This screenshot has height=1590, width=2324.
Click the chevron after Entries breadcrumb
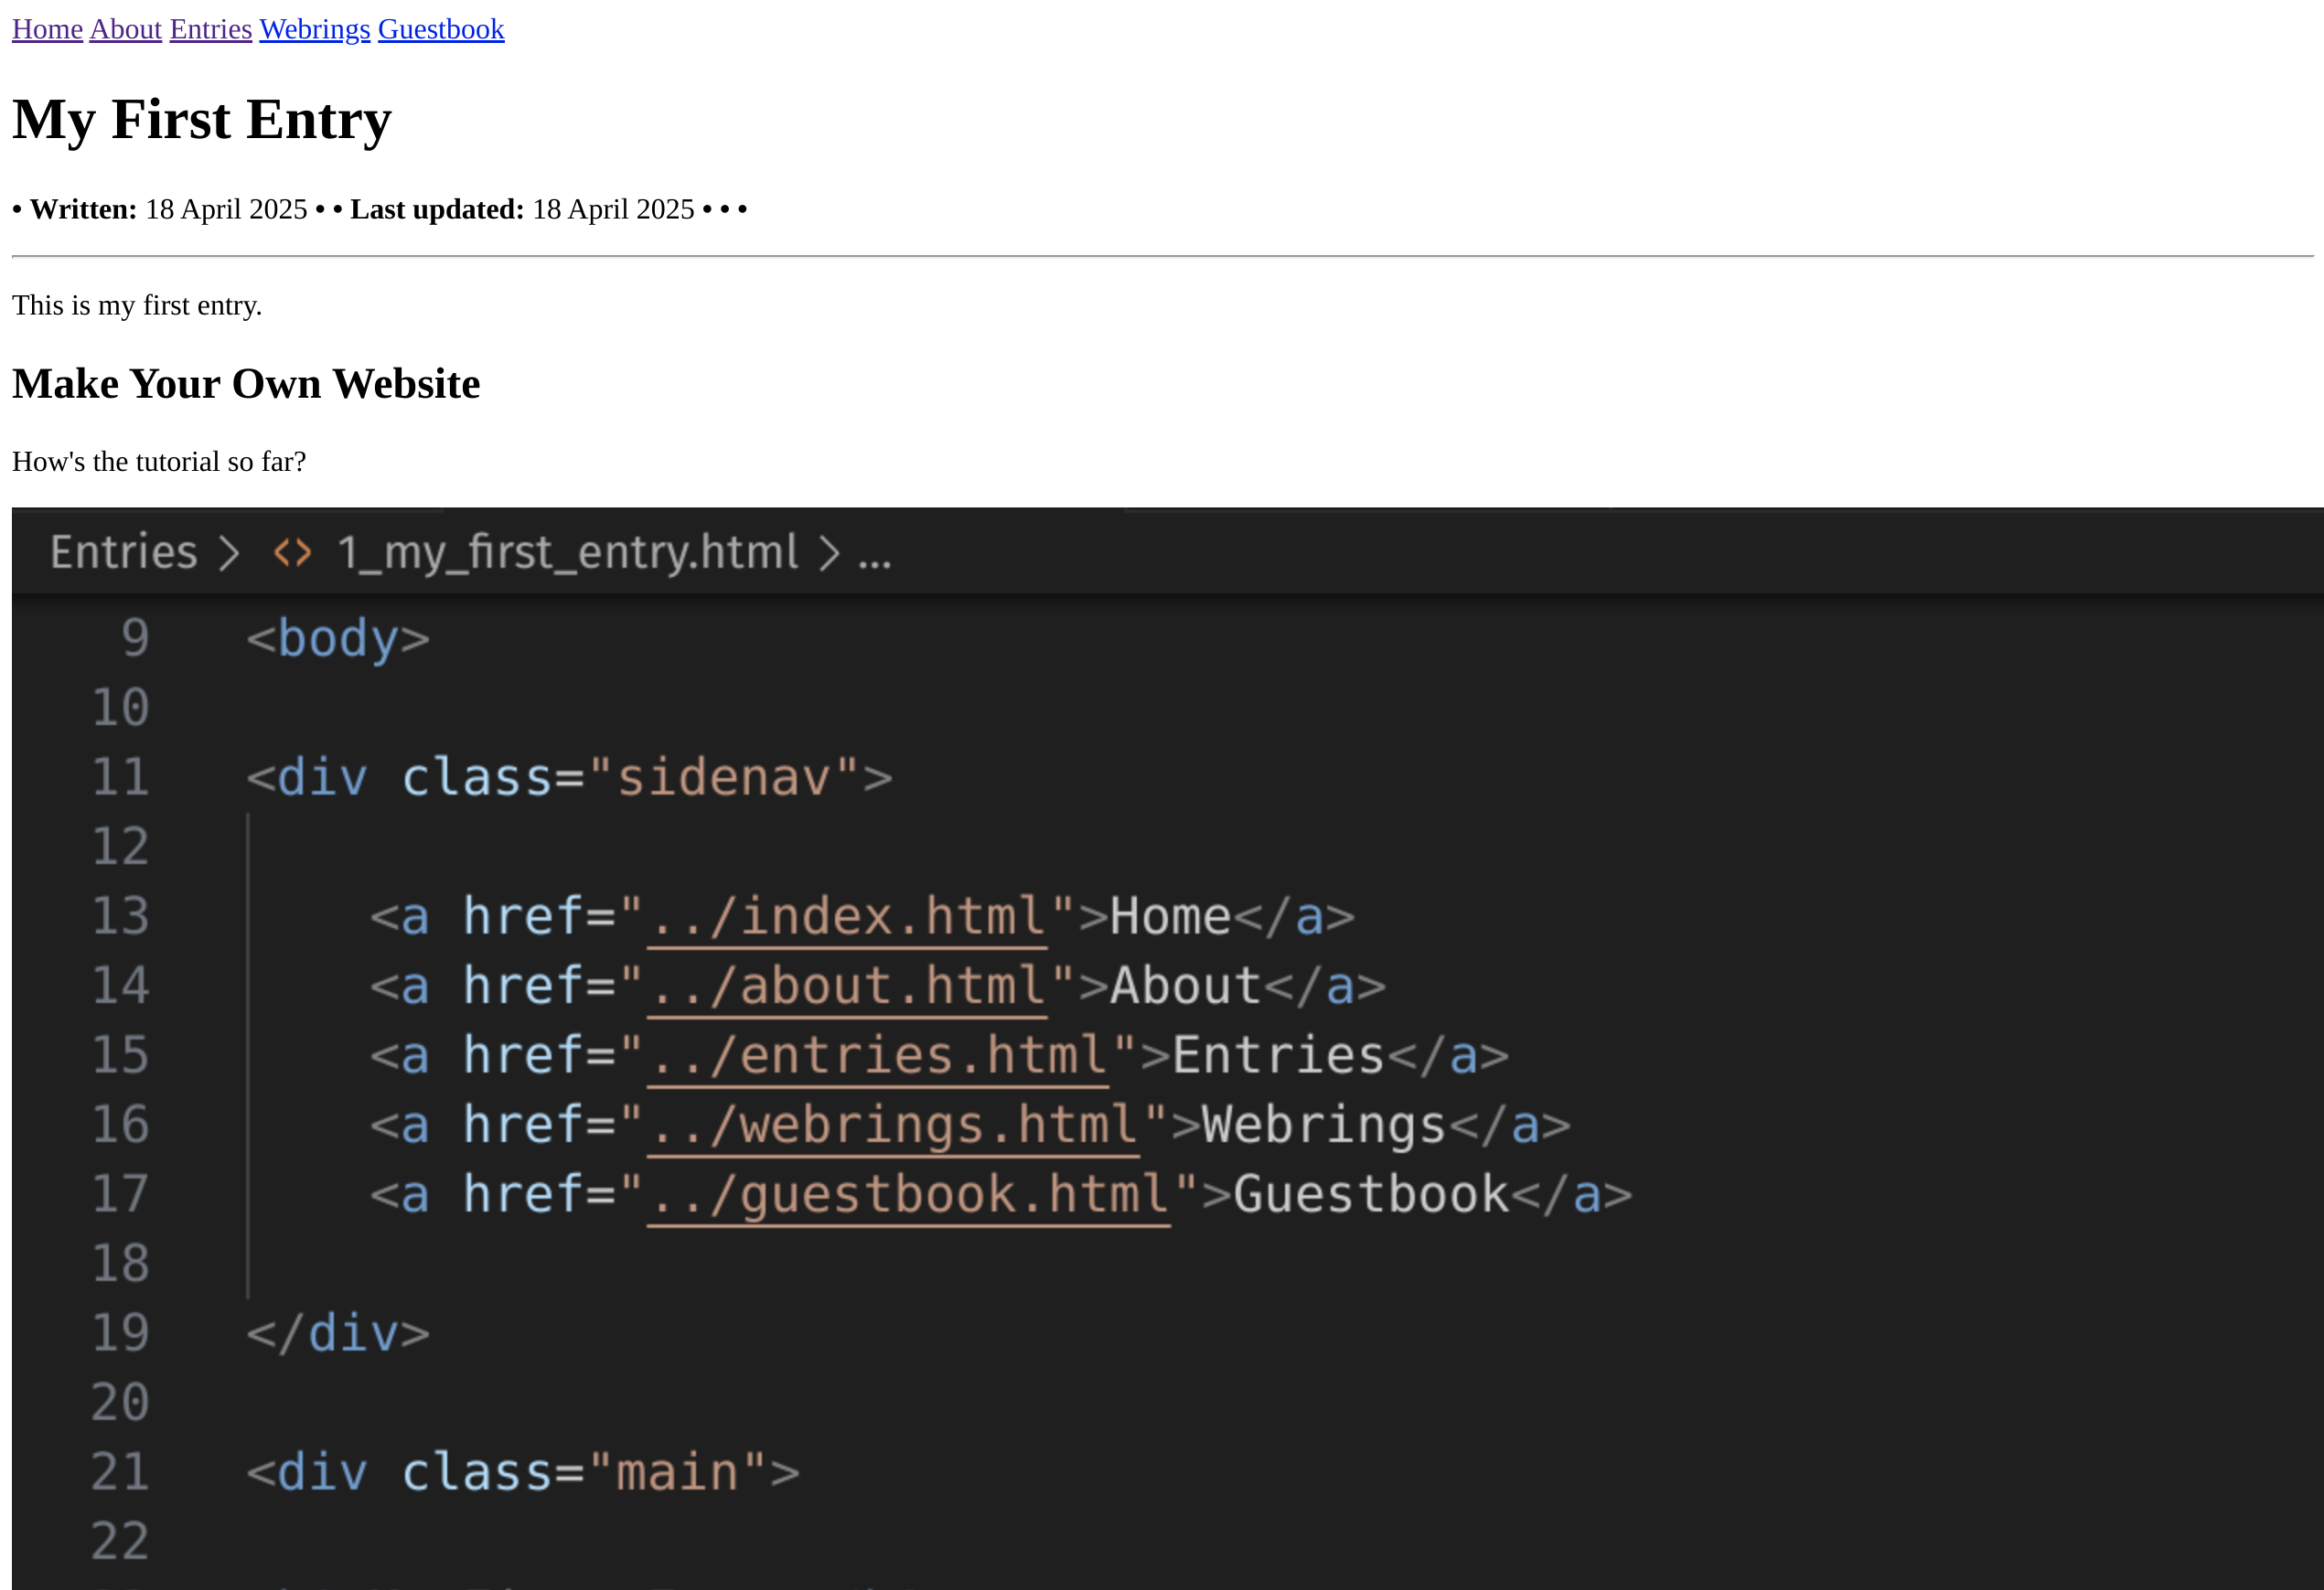pos(230,552)
